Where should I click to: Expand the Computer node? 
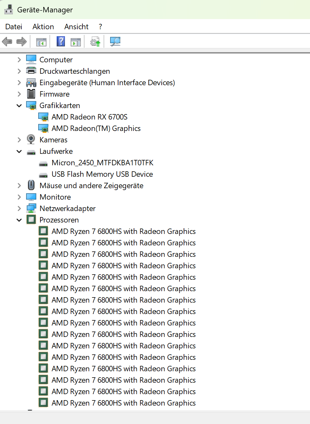point(19,60)
